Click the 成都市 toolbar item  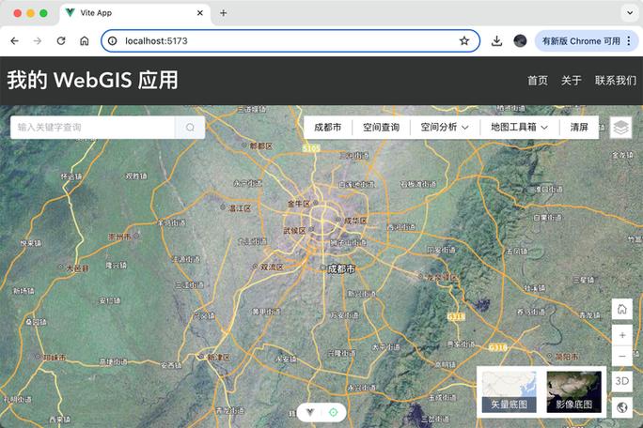click(328, 128)
